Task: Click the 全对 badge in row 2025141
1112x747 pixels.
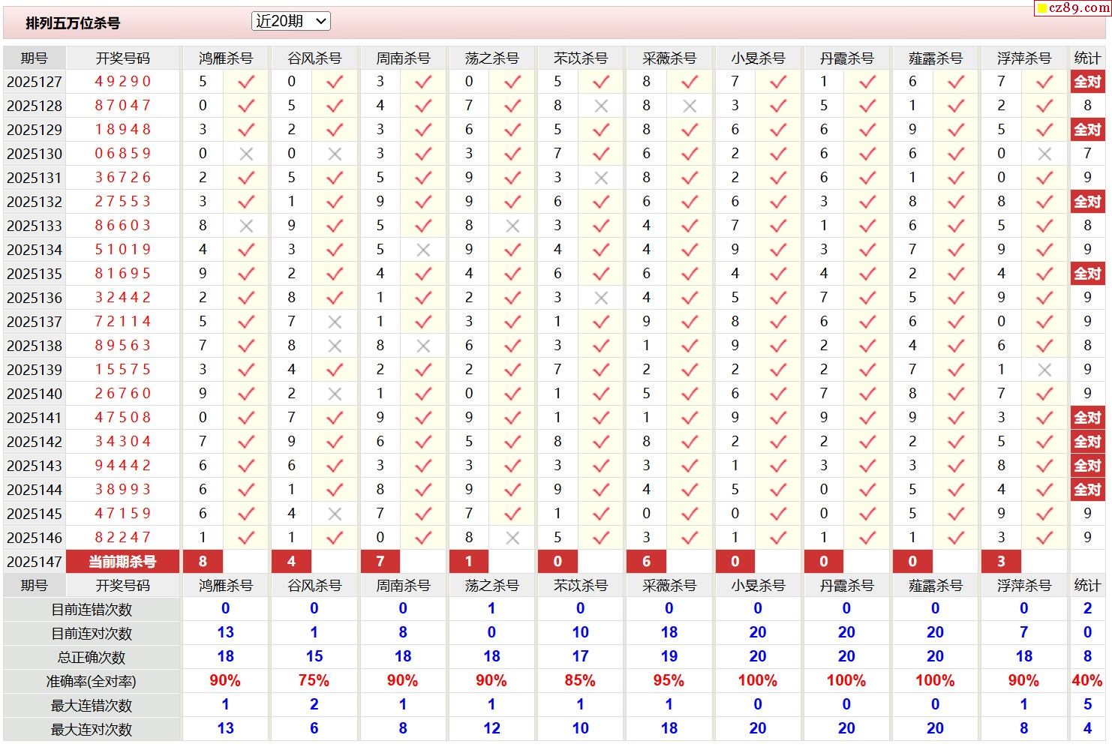Action: tap(1087, 418)
